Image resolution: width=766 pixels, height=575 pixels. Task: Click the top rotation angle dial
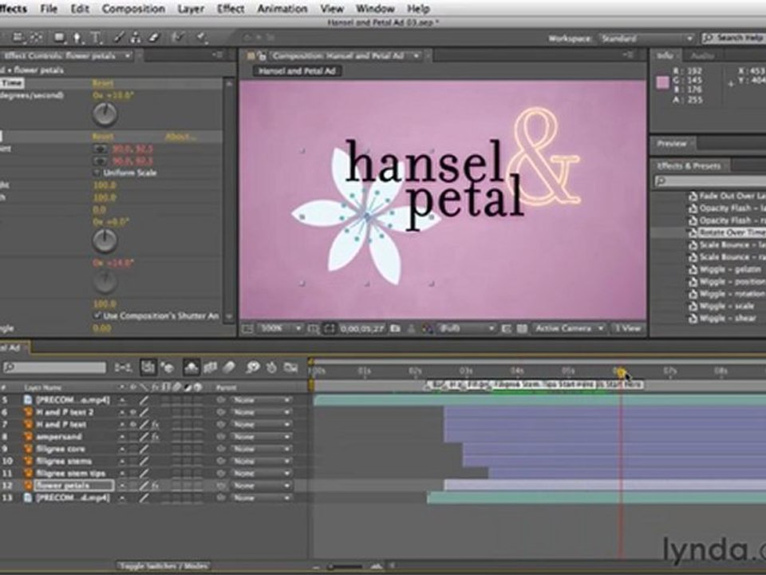click(x=105, y=114)
